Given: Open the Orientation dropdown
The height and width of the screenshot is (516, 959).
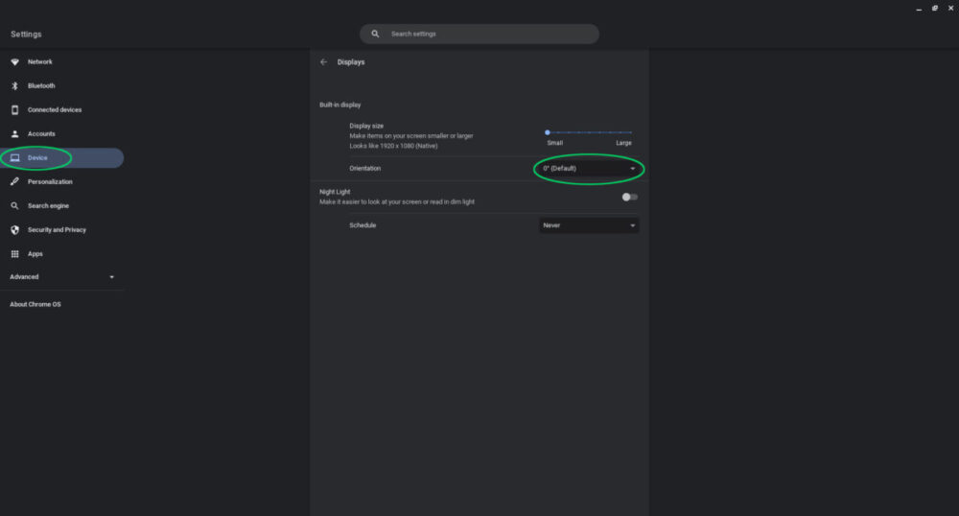Looking at the screenshot, I should click(x=589, y=169).
